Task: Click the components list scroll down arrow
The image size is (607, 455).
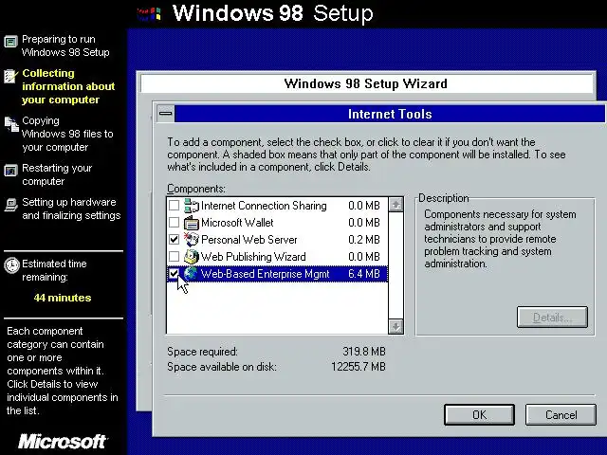Action: [x=395, y=326]
